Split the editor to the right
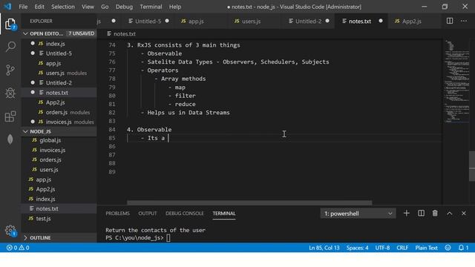This screenshot has width=475, height=267. (x=450, y=21)
